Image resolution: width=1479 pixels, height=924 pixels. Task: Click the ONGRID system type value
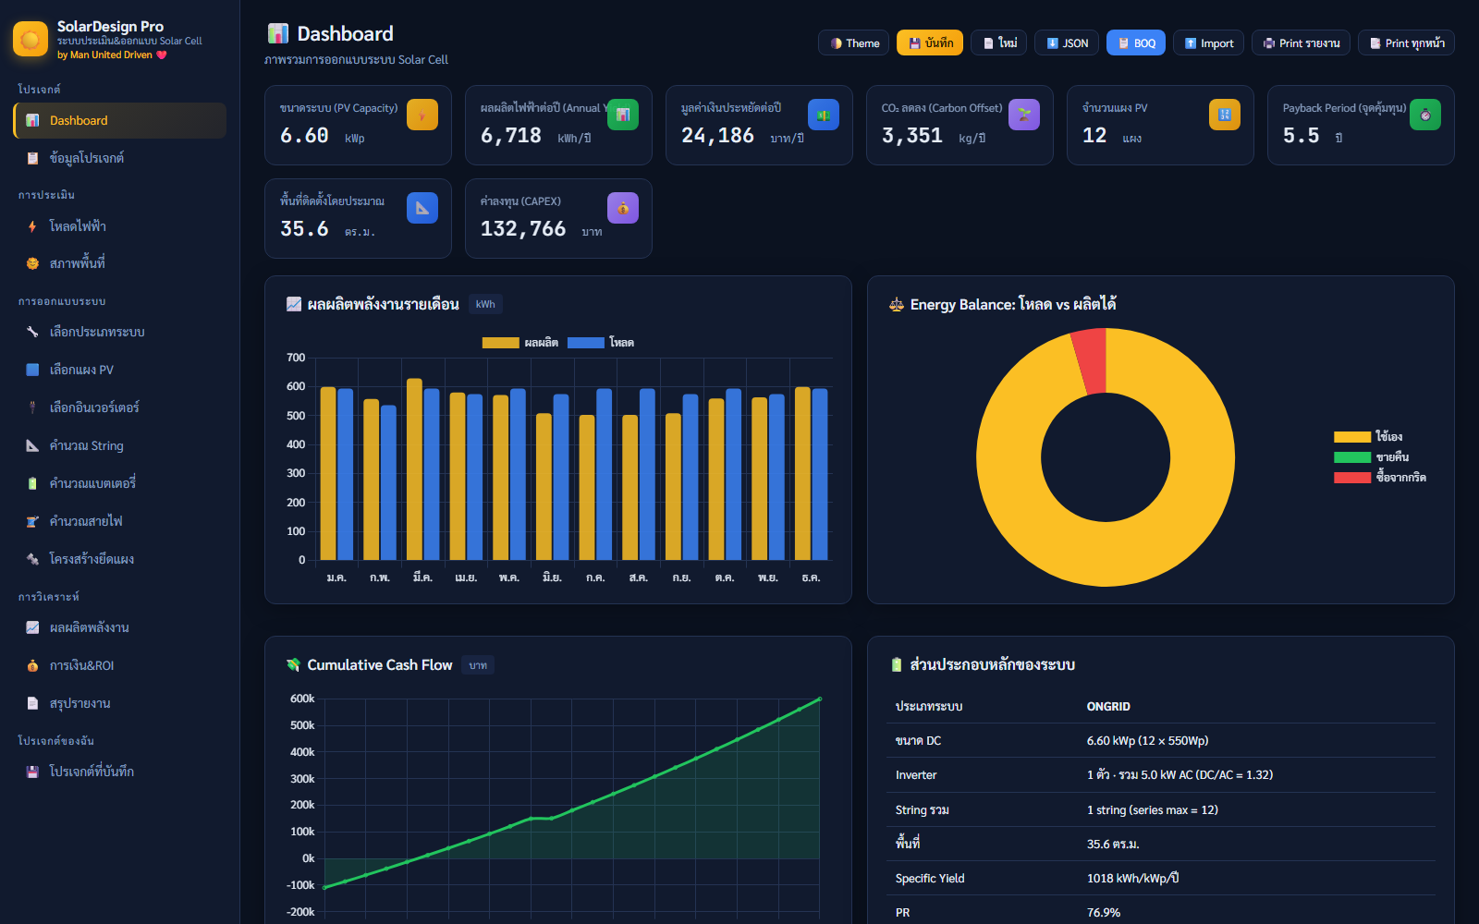click(1108, 707)
